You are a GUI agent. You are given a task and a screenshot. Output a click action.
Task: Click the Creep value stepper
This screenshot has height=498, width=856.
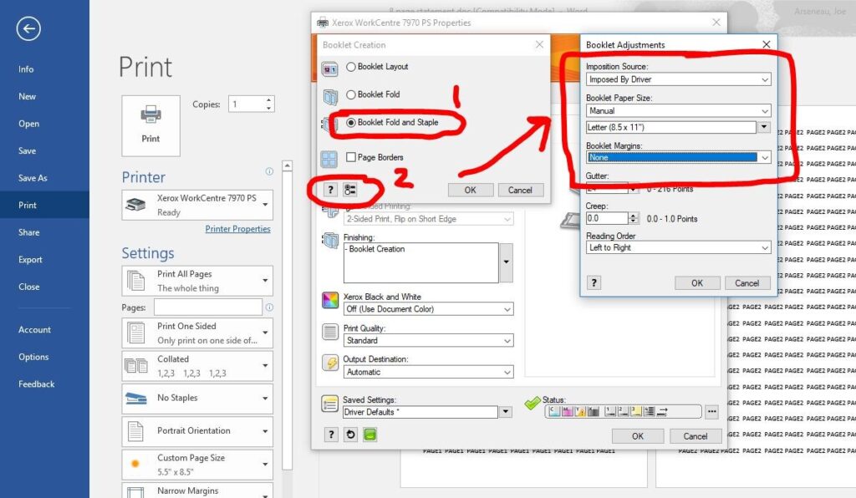pyautogui.click(x=634, y=219)
